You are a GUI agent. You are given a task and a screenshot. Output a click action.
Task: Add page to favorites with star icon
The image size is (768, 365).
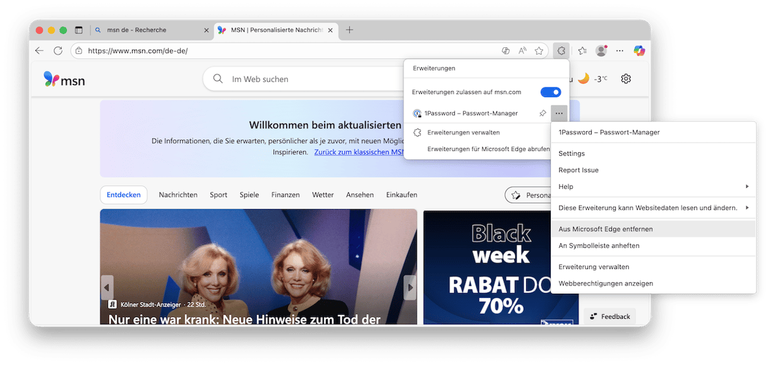pos(539,51)
